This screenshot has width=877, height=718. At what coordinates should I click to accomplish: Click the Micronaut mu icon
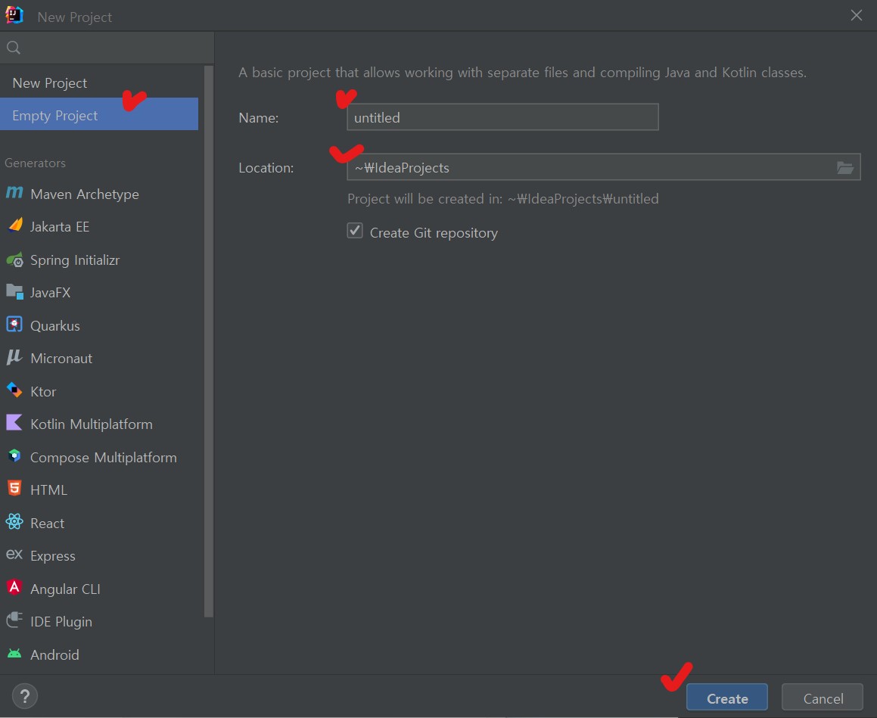click(x=14, y=357)
